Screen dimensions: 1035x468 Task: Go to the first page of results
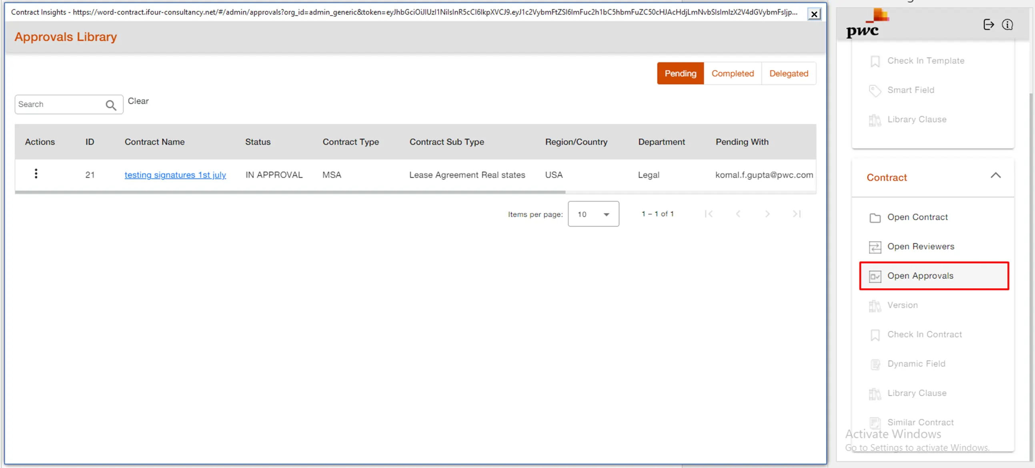709,214
